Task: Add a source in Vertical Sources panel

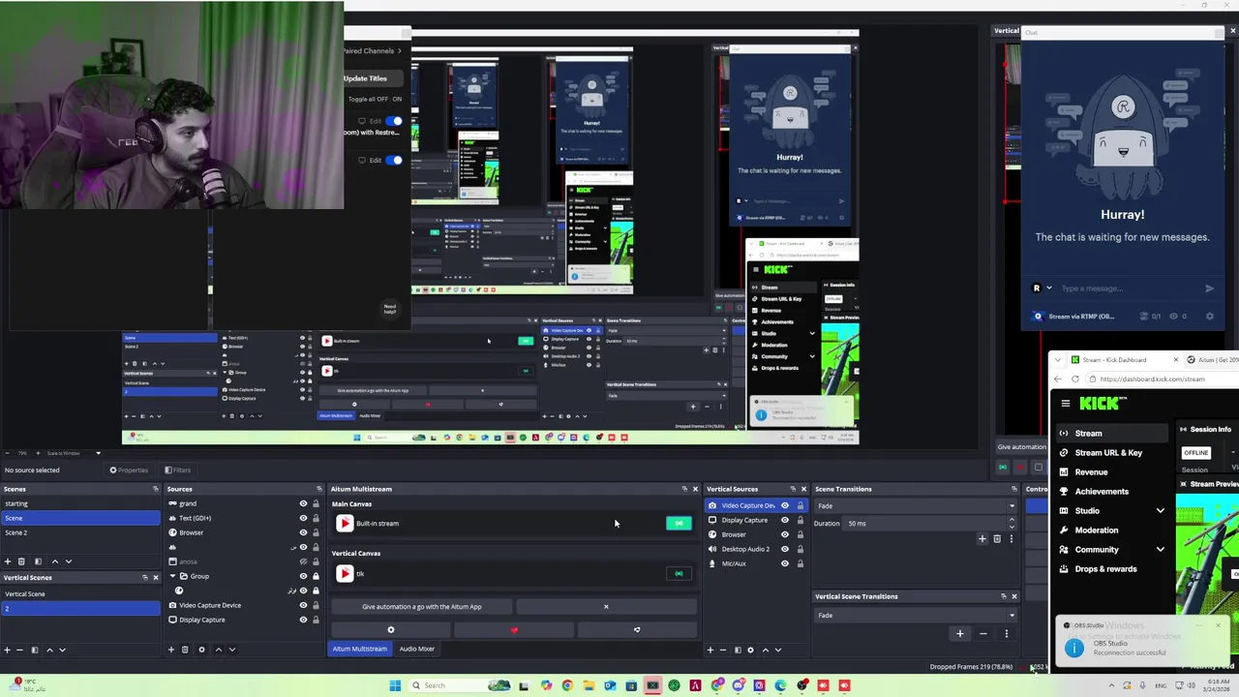Action: [x=710, y=650]
